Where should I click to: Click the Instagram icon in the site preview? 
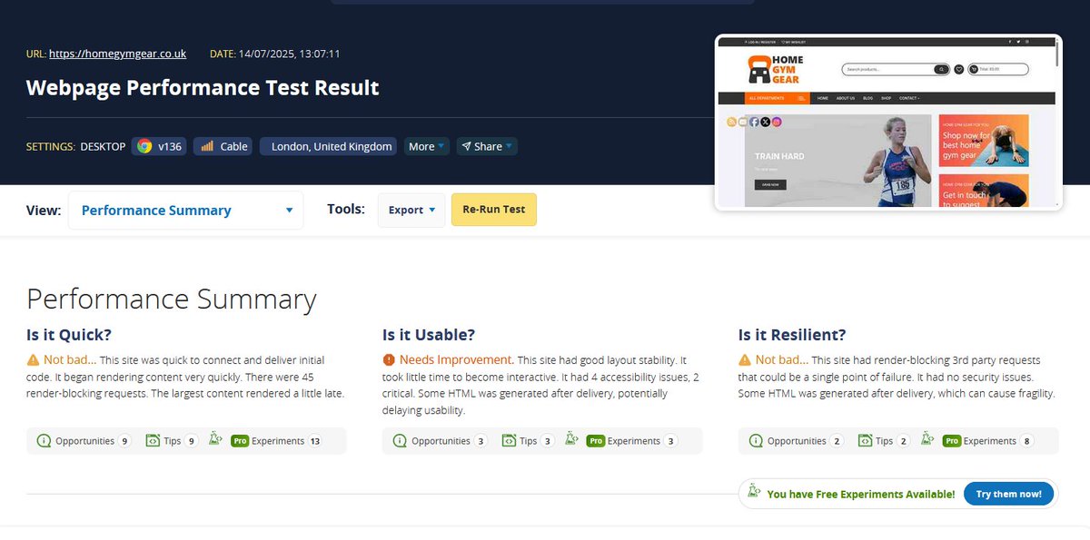[777, 122]
